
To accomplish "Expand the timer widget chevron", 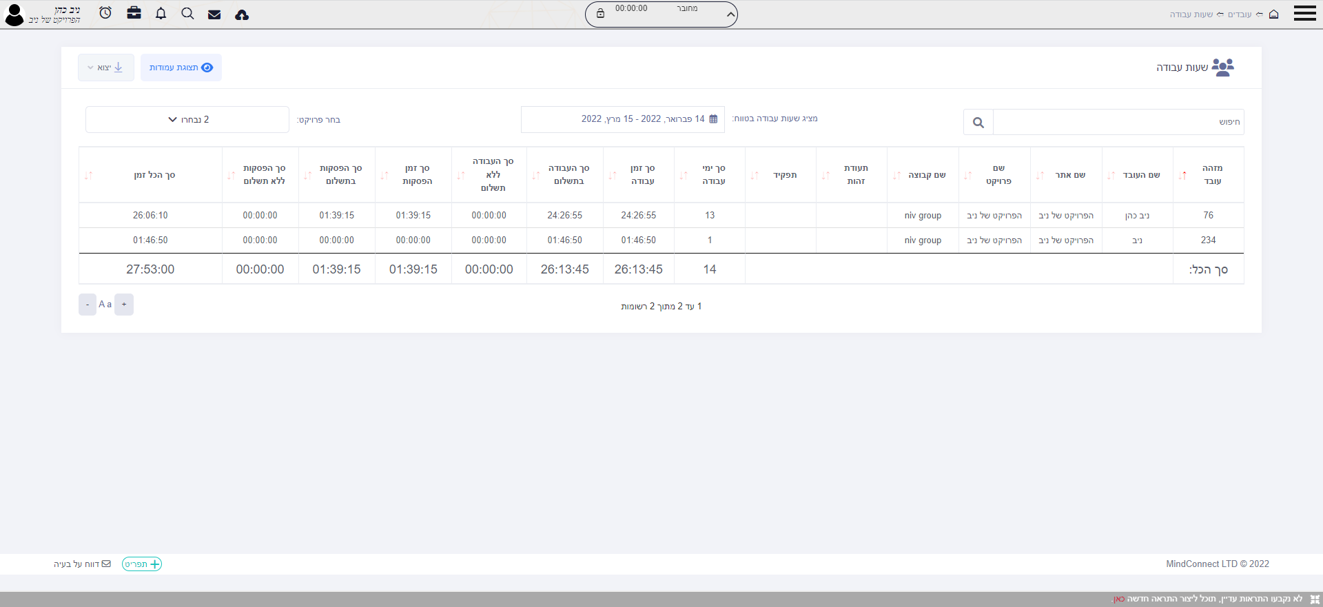I will coord(730,14).
